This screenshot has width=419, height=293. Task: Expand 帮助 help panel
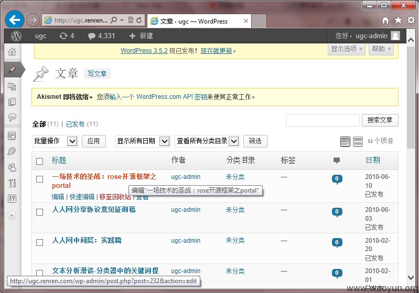pos(381,49)
